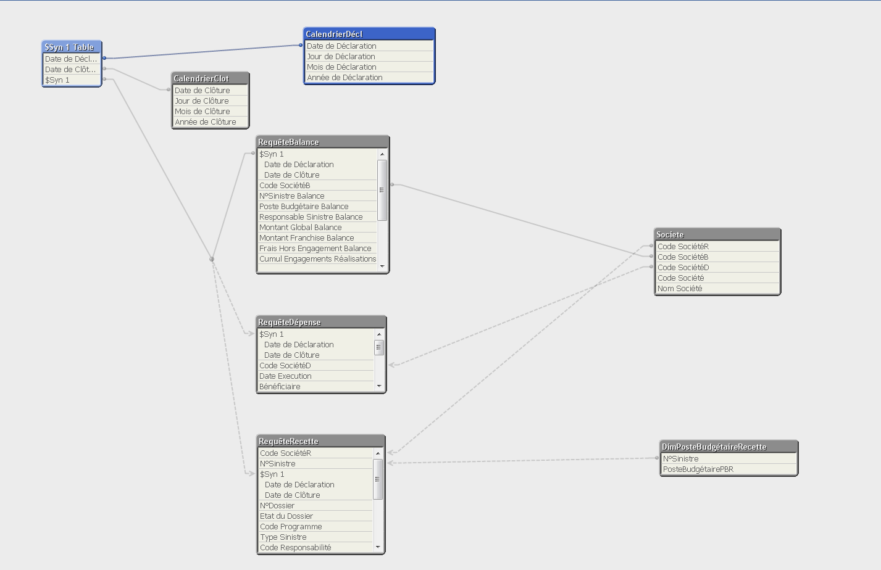The width and height of the screenshot is (881, 570).
Task: Click Date de Clôture in RequêteBalance
Action: pos(317,175)
